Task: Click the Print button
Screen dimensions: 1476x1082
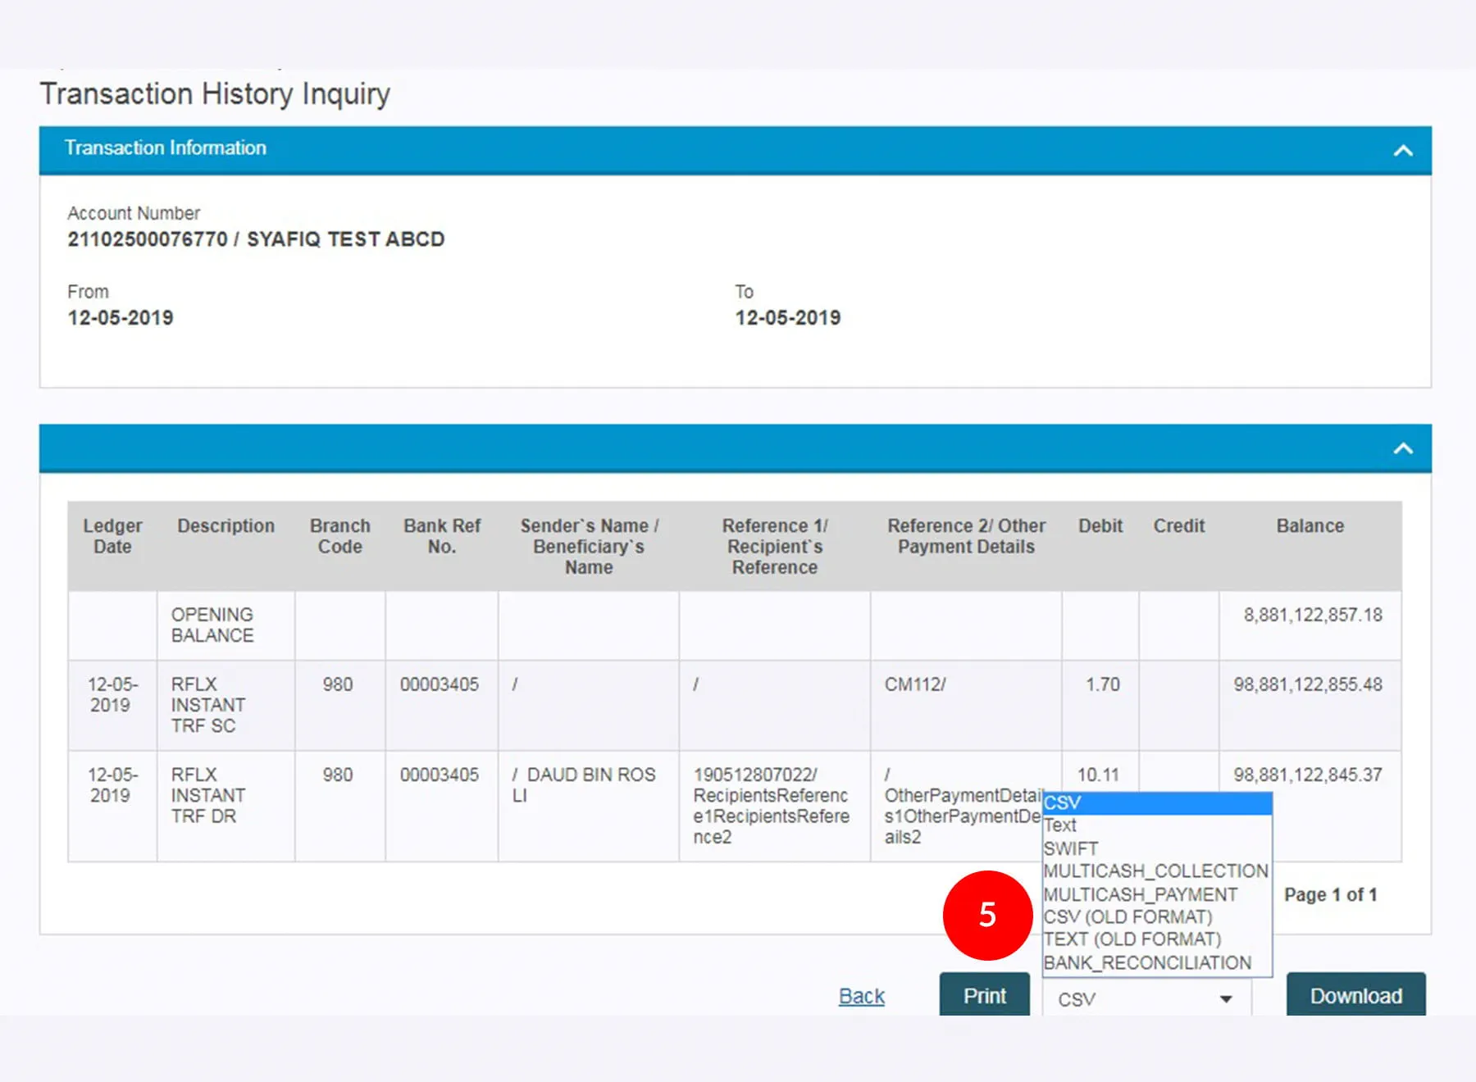Action: (984, 995)
